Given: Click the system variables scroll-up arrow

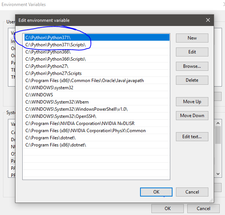Looking at the screenshot, I should (218, 123).
